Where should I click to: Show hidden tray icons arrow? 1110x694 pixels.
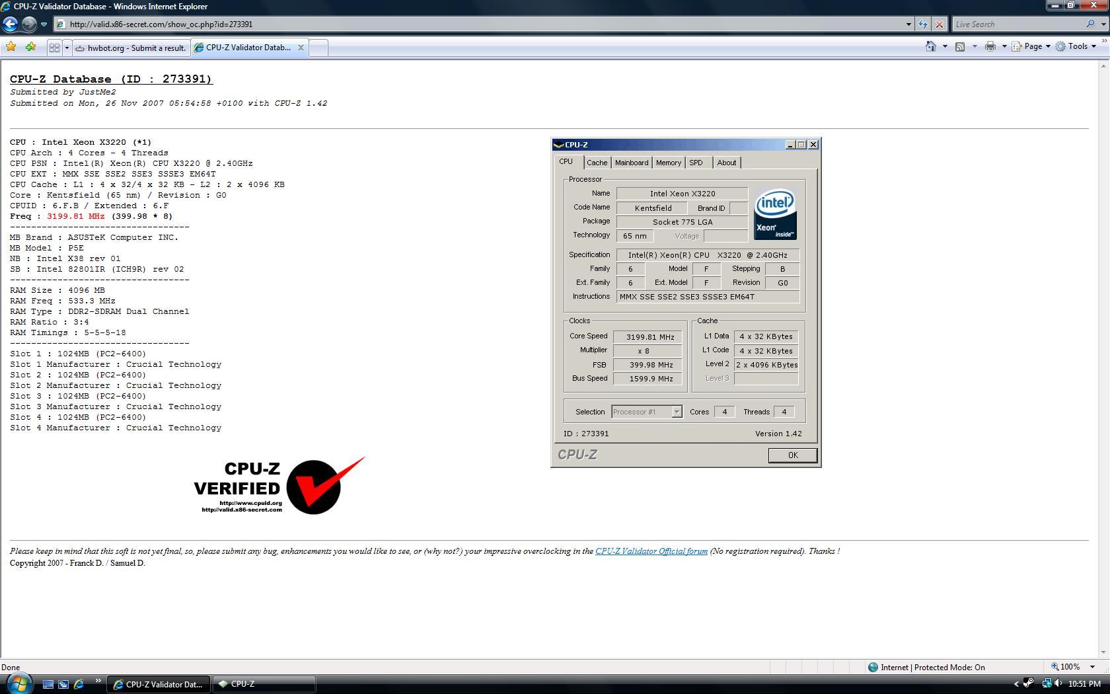[x=1016, y=684]
